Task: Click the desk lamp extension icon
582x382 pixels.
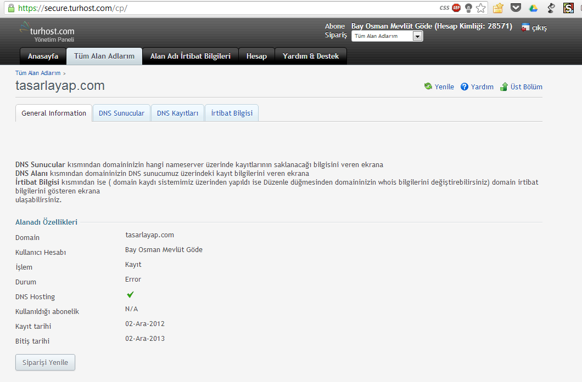Action: [x=551, y=8]
